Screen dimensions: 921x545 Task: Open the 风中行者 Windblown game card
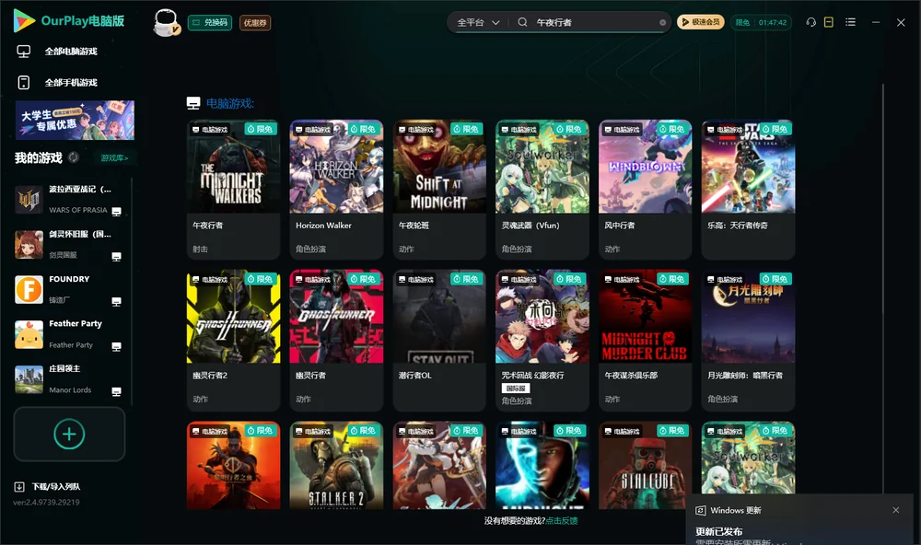tap(645, 189)
